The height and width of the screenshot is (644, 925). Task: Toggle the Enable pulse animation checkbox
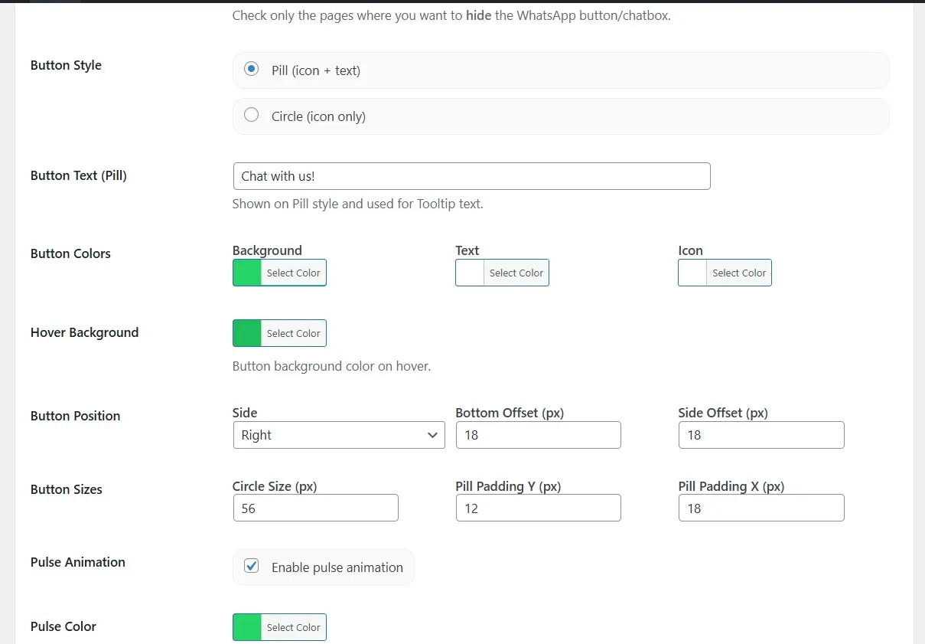tap(251, 567)
